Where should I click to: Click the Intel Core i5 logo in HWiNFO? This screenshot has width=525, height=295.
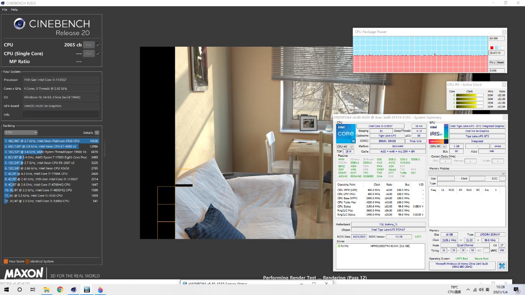(346, 133)
